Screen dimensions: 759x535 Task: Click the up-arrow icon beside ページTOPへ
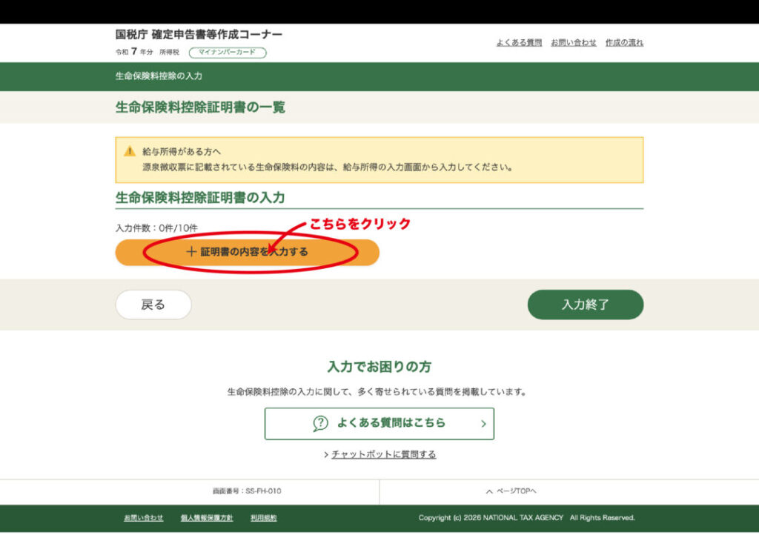tap(488, 491)
